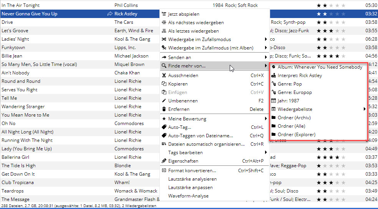The height and width of the screenshot is (209, 378).
Task: Expand the Wiedergabeliste submenu arrow
Action: click(x=365, y=109)
